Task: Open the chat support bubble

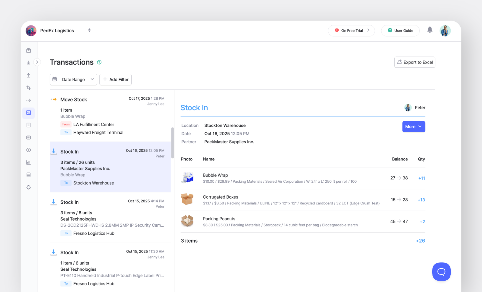Action: coord(441,272)
